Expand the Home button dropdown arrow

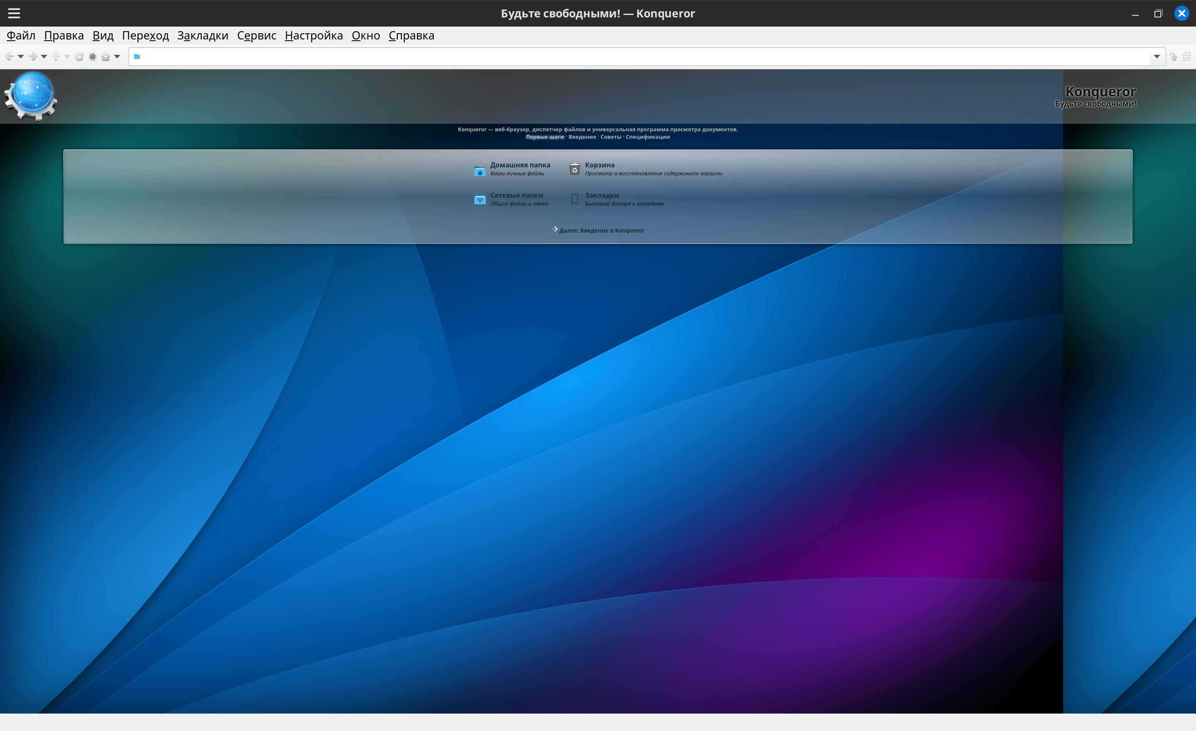click(117, 57)
